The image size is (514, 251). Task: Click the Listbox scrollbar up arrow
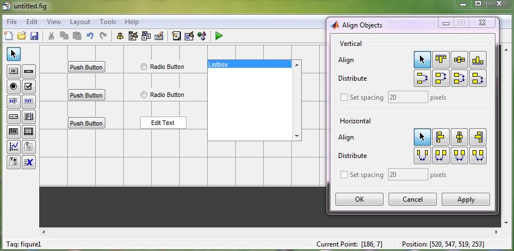[x=297, y=64]
